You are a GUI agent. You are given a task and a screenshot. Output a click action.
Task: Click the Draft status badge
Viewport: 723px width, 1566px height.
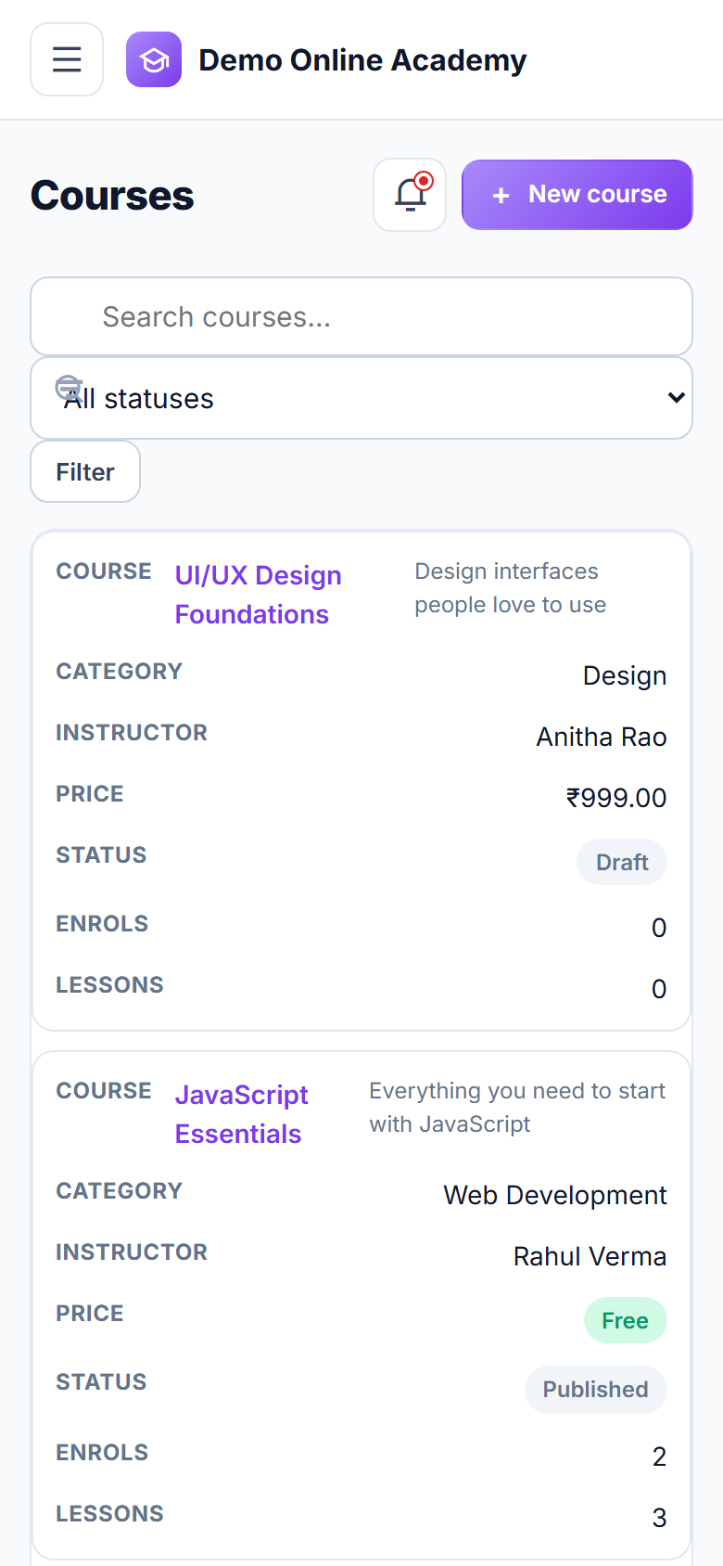tap(622, 862)
